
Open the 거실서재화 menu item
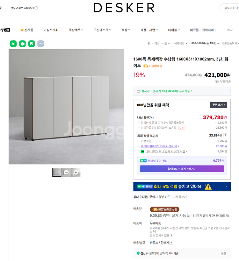51,30
